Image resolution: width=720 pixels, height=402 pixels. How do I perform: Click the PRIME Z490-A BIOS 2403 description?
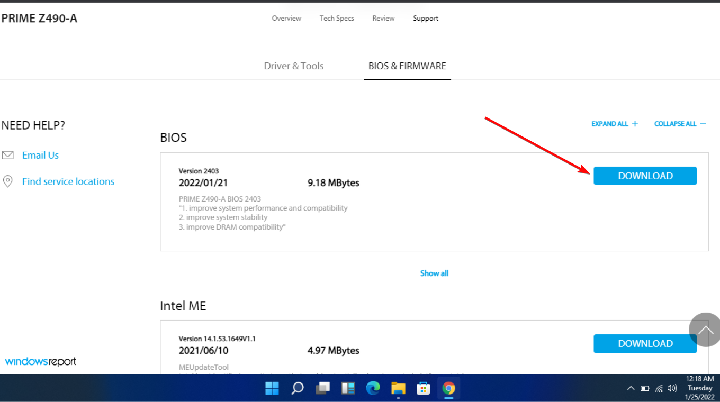tap(220, 199)
